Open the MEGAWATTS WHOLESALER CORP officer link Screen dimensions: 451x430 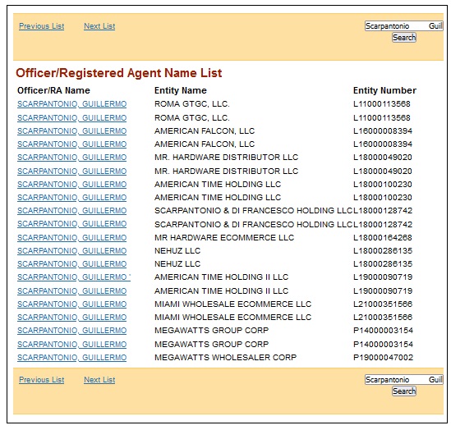click(72, 358)
